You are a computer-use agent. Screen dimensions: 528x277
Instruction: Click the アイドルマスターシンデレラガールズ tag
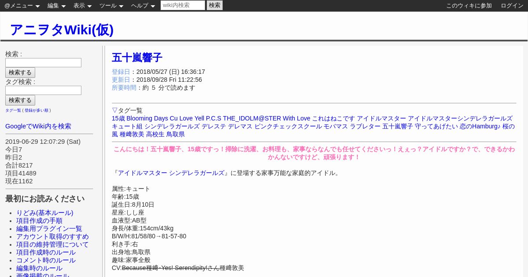(x=460, y=118)
